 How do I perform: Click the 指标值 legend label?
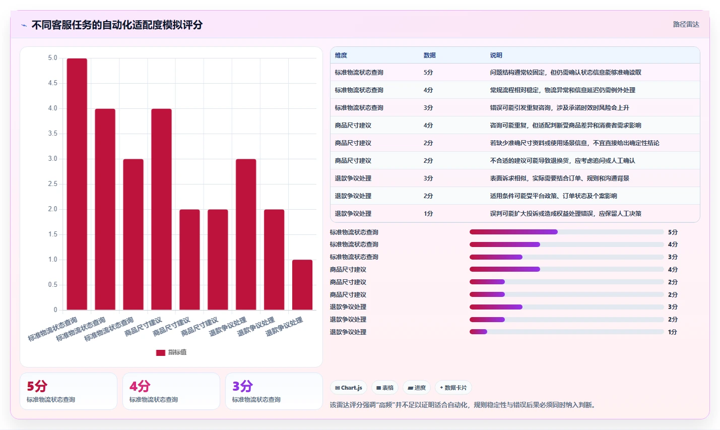tap(177, 352)
